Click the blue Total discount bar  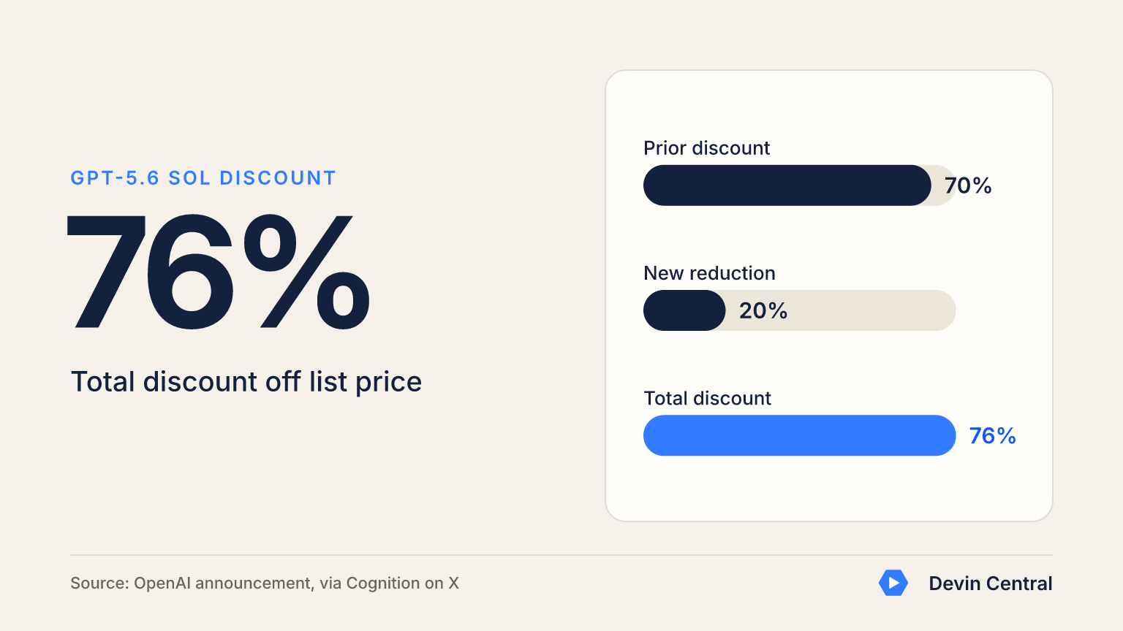800,435
